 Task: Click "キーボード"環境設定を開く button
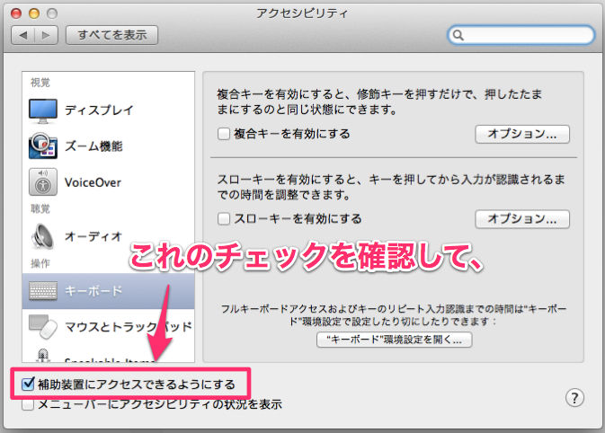(394, 340)
